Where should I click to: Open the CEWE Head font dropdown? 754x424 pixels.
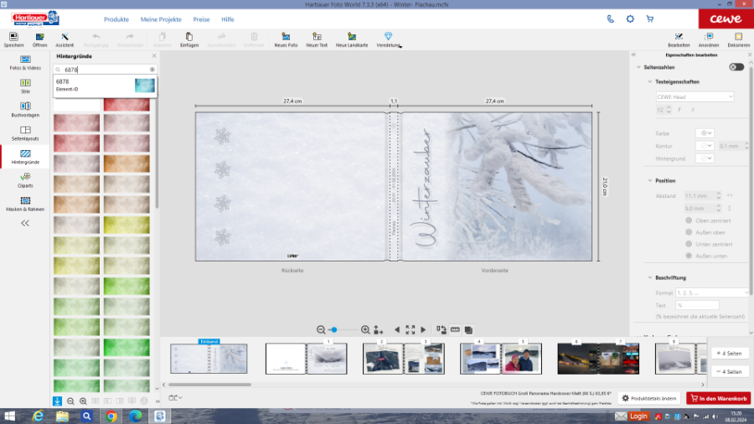point(695,97)
